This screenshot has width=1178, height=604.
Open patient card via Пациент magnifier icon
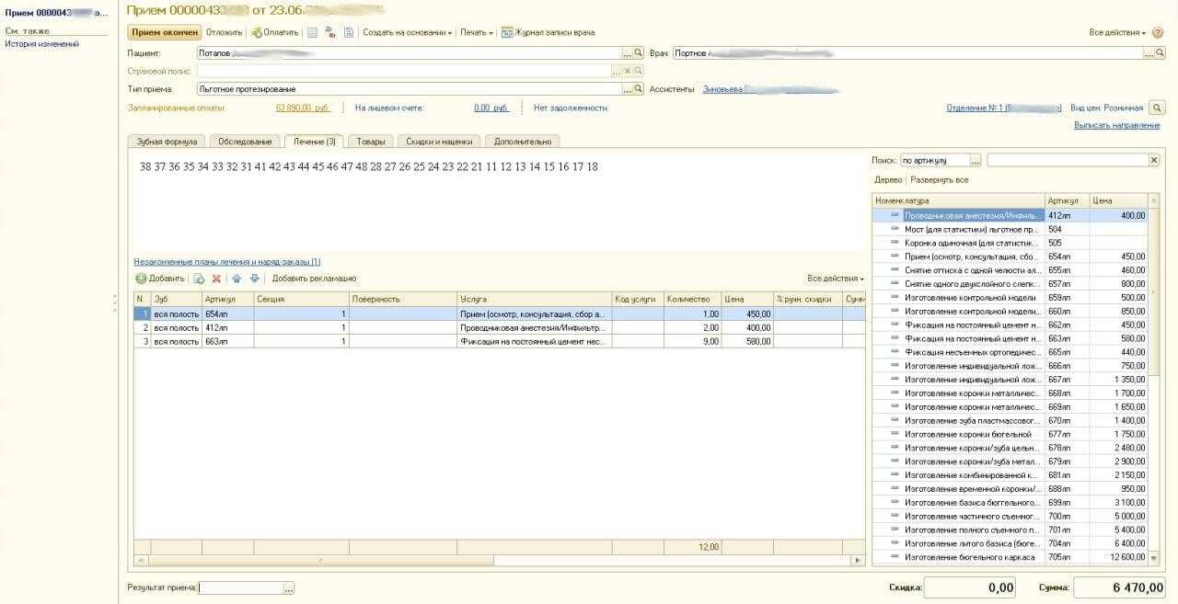tap(639, 53)
